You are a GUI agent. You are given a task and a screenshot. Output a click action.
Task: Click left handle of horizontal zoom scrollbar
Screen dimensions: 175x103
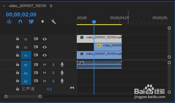6,96
